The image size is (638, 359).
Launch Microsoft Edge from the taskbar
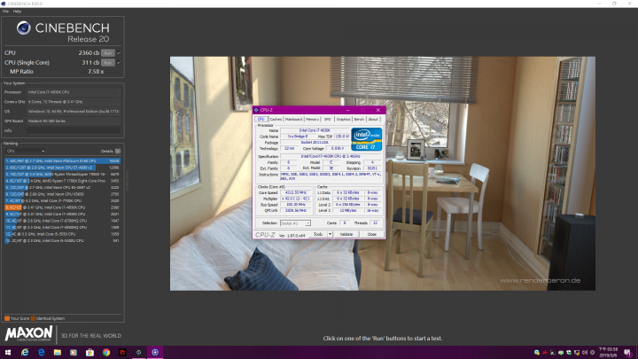41,353
